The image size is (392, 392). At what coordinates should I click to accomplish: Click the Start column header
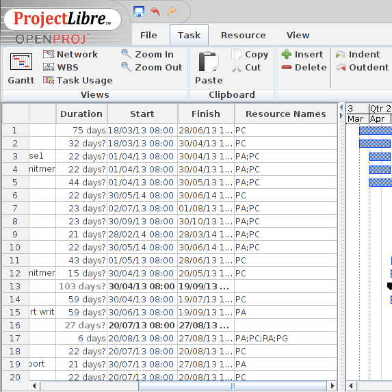142,114
